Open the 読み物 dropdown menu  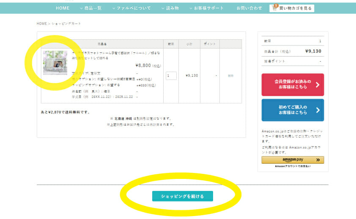170,8
